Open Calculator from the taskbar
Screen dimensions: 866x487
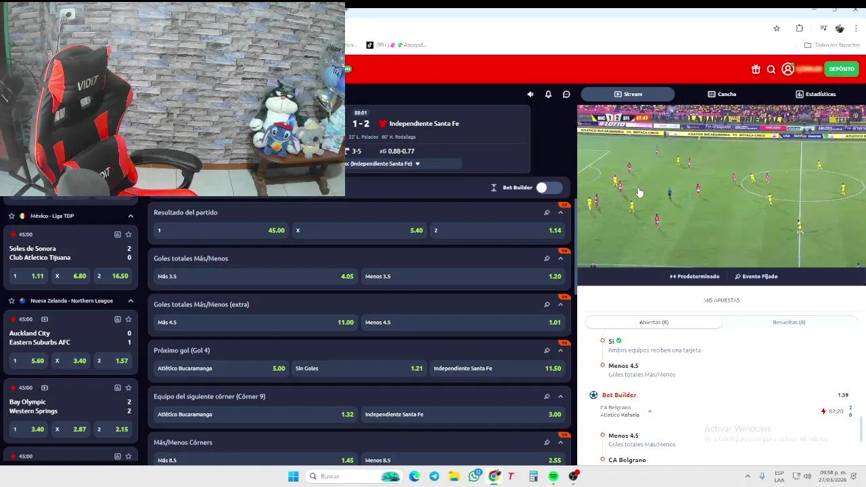[533, 476]
